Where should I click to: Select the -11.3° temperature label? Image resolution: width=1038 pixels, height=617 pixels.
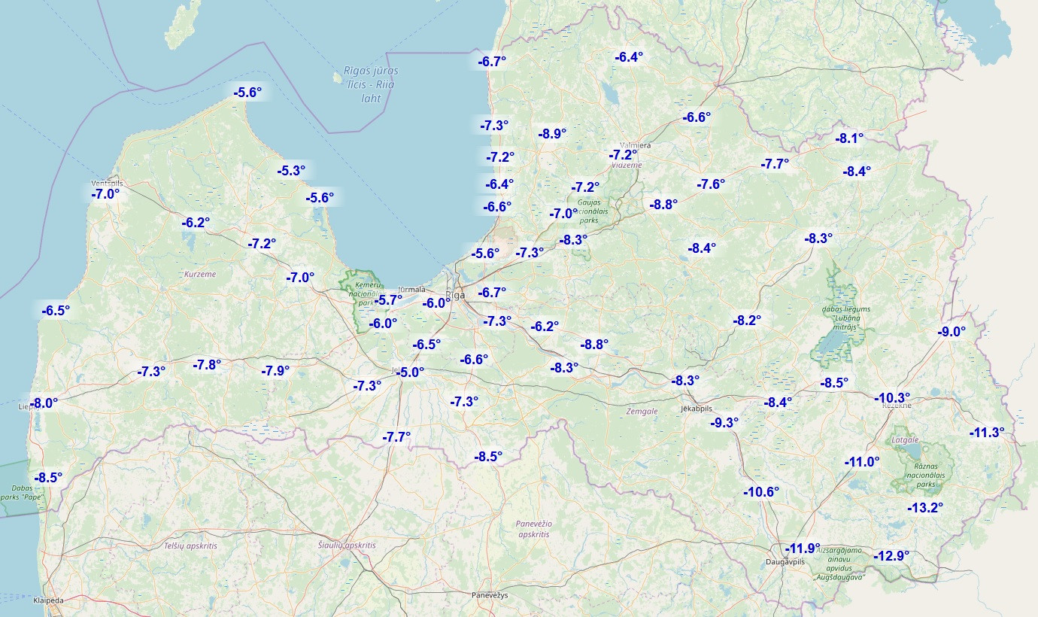pyautogui.click(x=987, y=433)
